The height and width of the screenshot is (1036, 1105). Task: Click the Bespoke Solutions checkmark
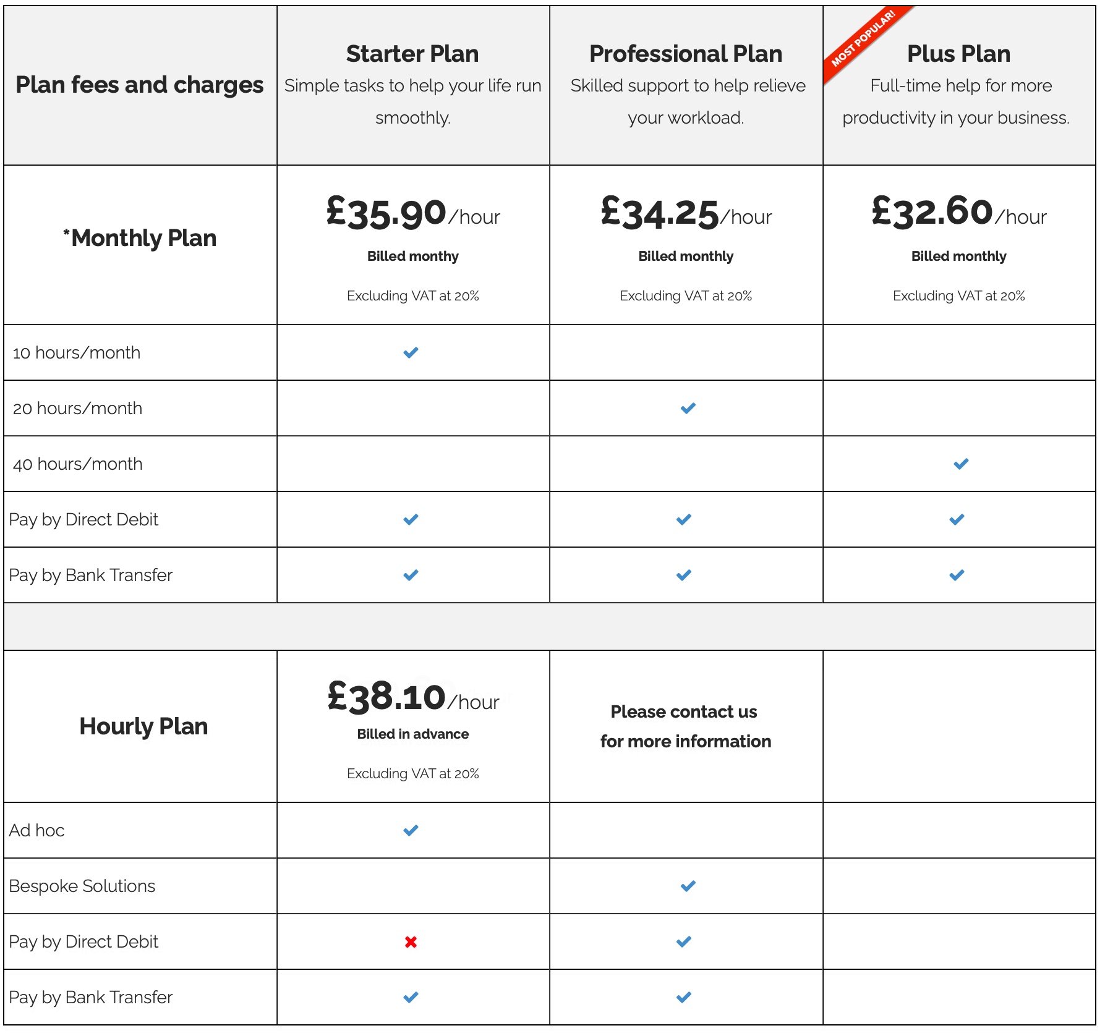(x=688, y=886)
